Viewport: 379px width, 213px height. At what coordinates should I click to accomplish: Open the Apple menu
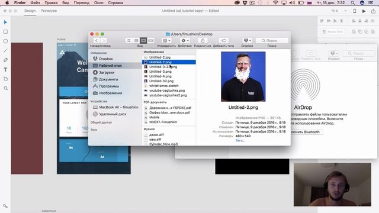click(7, 3)
